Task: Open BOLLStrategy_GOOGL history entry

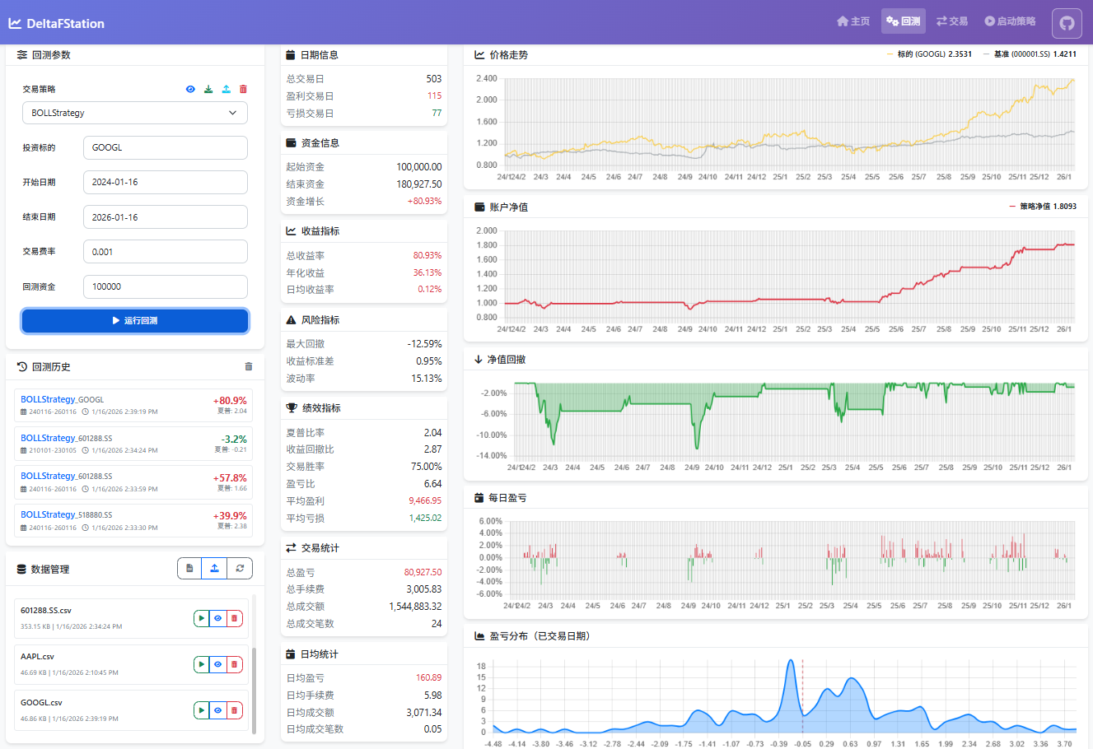Action: 133,405
